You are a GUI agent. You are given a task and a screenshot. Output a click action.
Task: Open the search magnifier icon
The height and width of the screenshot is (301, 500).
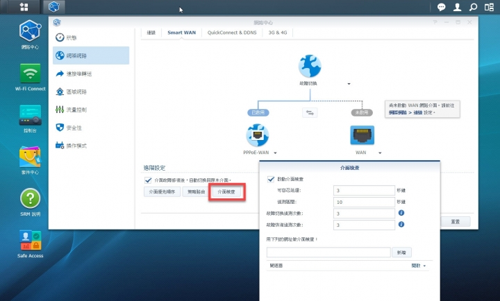473,7
